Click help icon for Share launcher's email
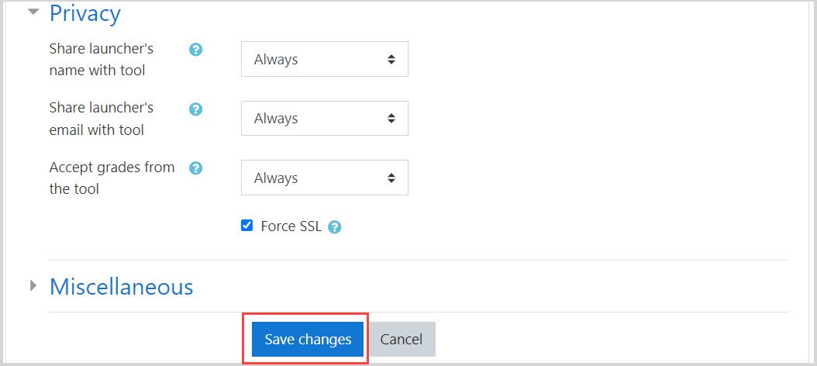Screen dimensions: 817x366 [196, 109]
